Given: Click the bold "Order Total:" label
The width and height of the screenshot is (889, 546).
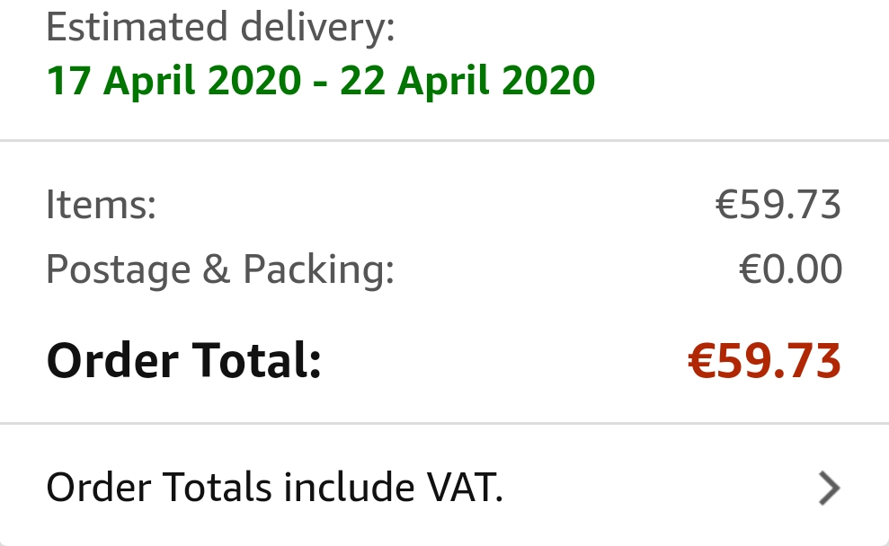Looking at the screenshot, I should pos(183,361).
